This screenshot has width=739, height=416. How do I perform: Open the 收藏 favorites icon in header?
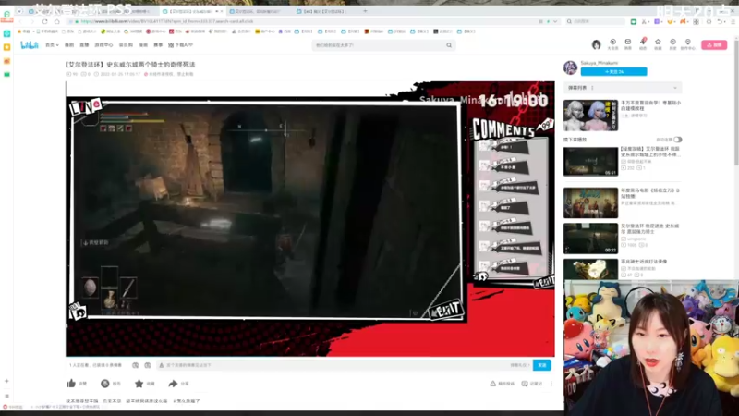[658, 43]
